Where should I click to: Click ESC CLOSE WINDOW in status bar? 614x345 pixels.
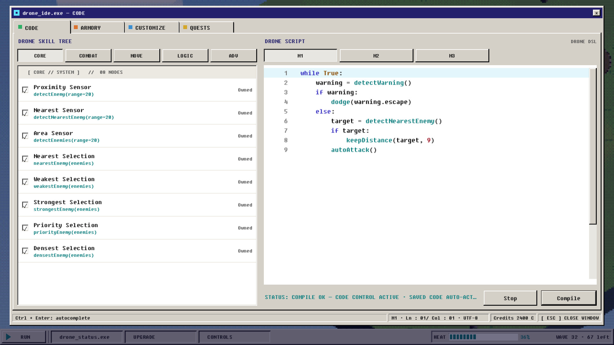click(x=570, y=318)
